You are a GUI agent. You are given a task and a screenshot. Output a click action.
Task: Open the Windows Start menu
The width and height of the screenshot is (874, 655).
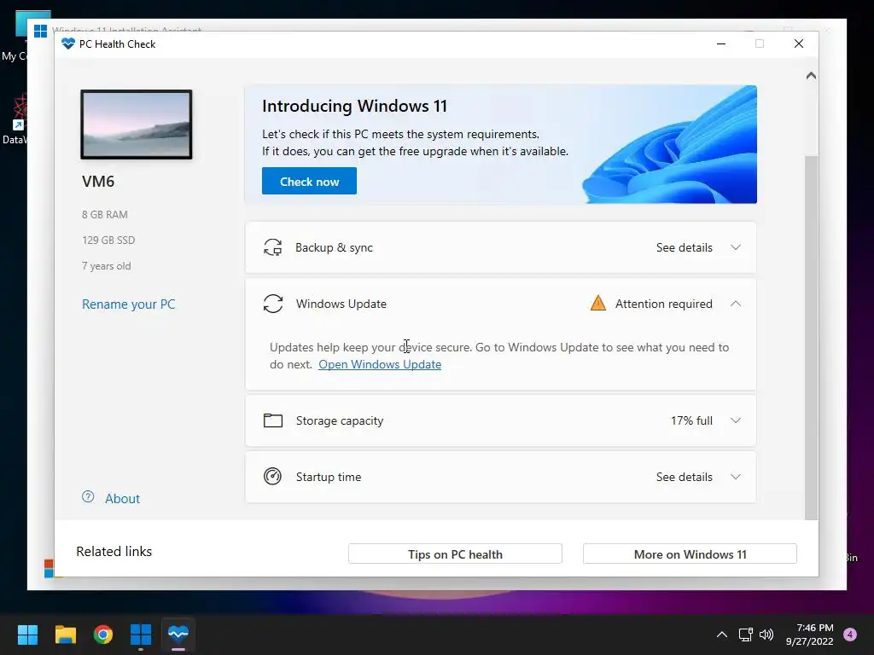point(27,635)
